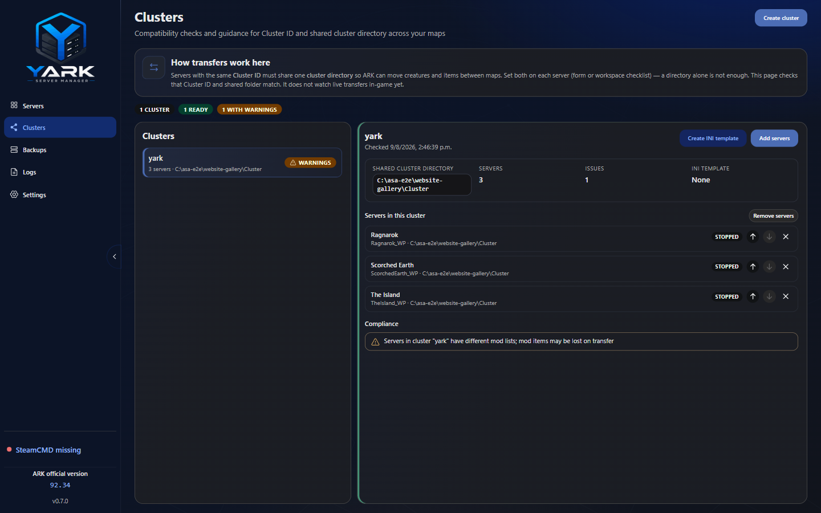Open the Clusters page
Image resolution: width=821 pixels, height=513 pixels.
pyautogui.click(x=60, y=127)
